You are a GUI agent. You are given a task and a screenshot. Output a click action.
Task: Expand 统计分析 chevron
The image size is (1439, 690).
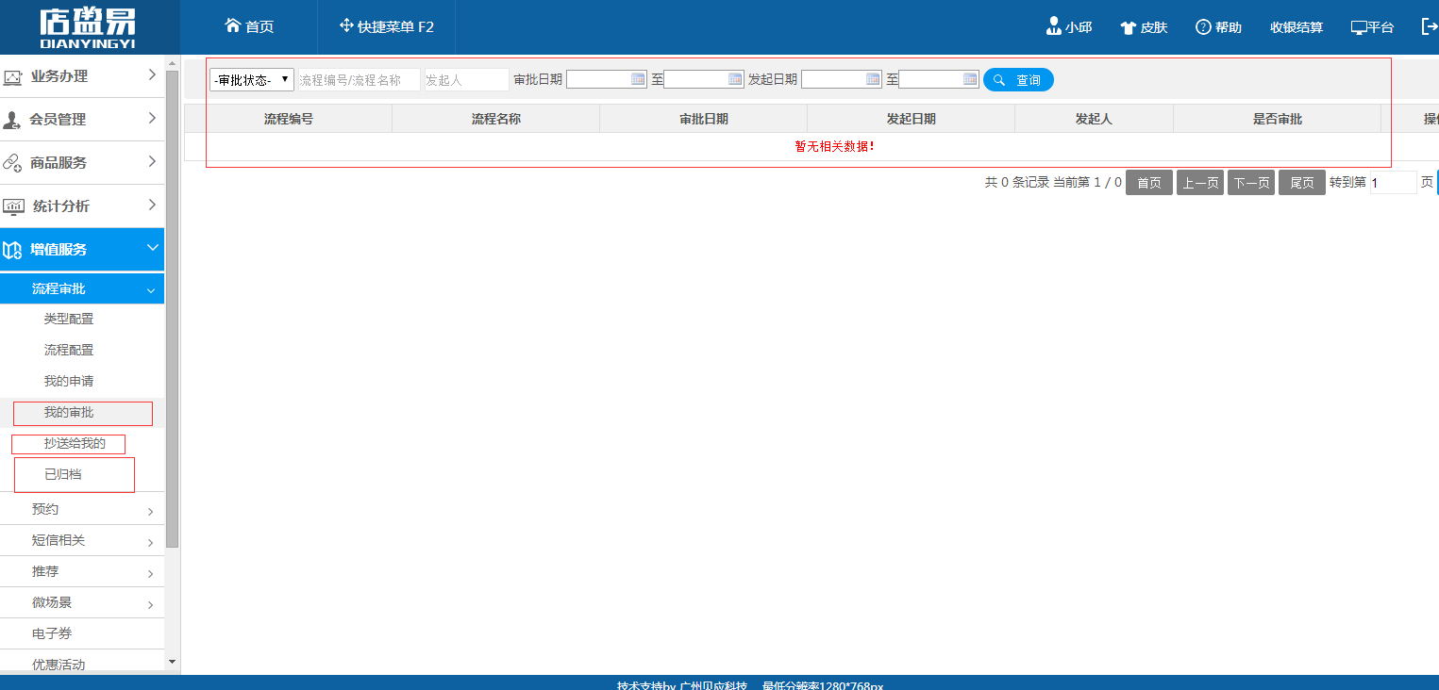point(152,205)
